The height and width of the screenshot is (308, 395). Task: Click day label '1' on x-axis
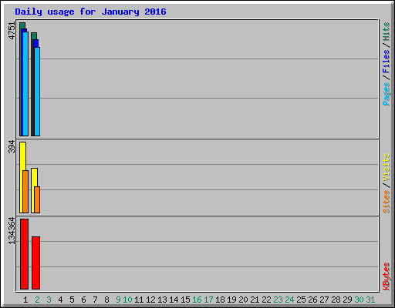pyautogui.click(x=25, y=300)
